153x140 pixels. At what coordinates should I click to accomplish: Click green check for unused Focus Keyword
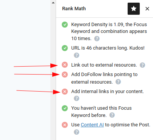click(65, 108)
